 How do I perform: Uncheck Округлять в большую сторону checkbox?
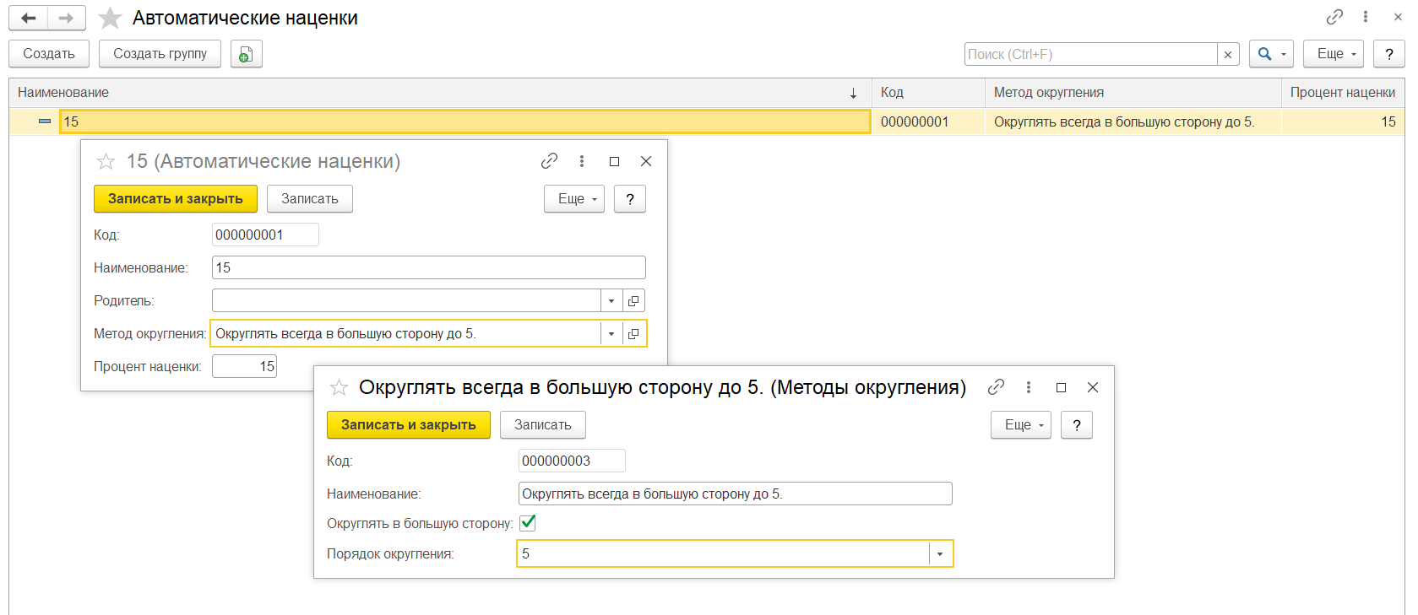528,523
